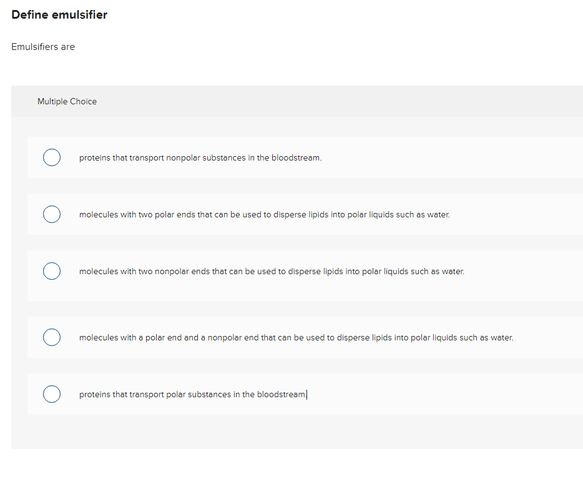Choose the answer with a polar and nonpolar end
The height and width of the screenshot is (489, 583).
pyautogui.click(x=296, y=337)
